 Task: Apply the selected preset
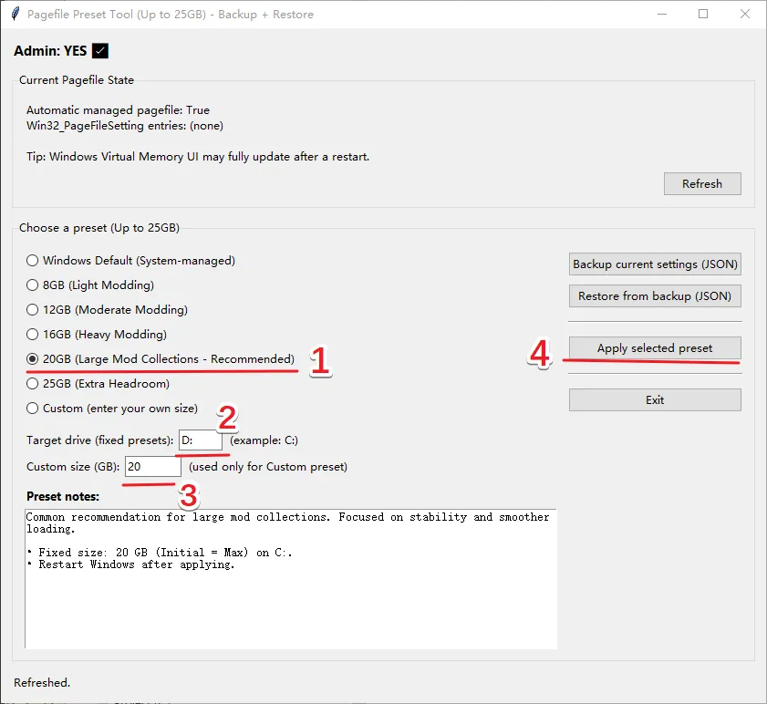[655, 347]
